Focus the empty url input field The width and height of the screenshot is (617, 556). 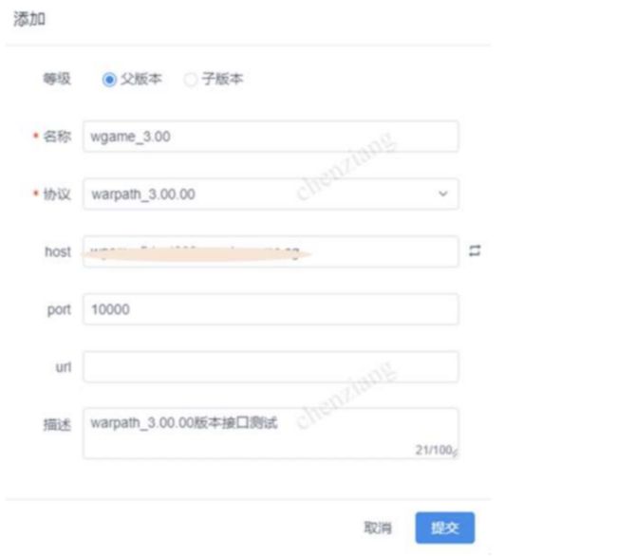(x=271, y=367)
